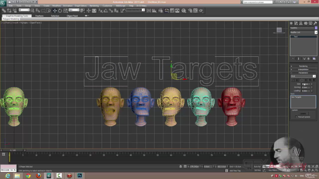
Task: Switch to the Freeform ribbon tab
Action: [x=39, y=16]
